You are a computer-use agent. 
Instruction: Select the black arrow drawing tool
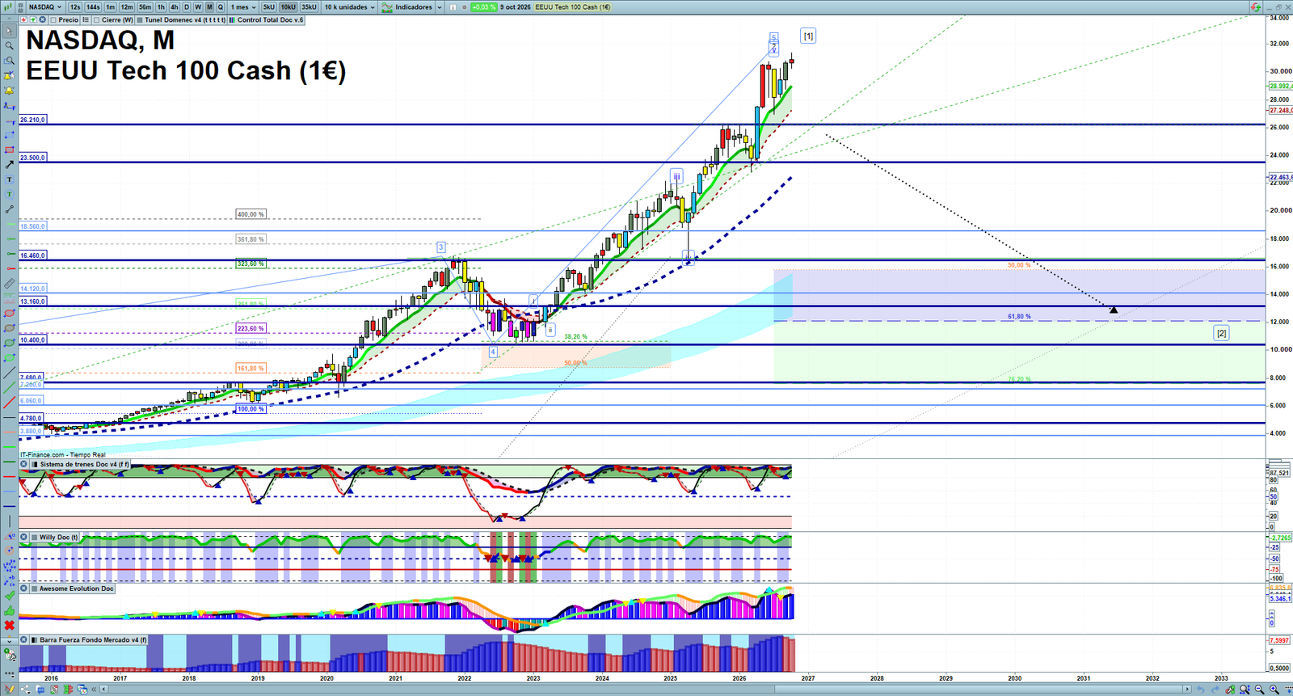click(x=9, y=164)
